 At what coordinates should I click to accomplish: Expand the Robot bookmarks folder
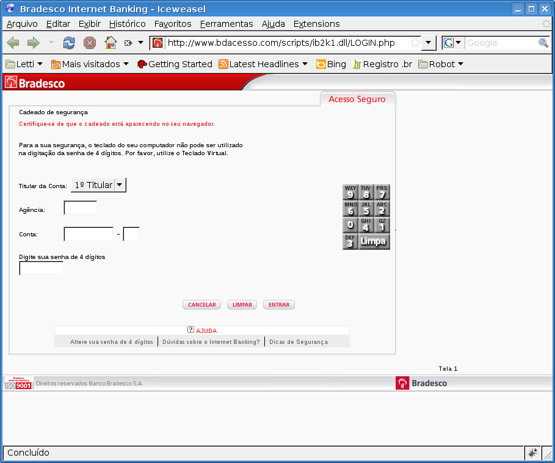441,64
